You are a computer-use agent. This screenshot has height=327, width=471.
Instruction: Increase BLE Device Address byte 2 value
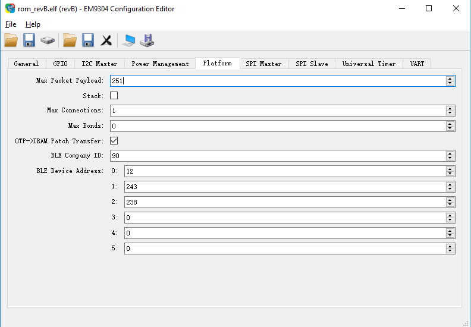point(450,200)
